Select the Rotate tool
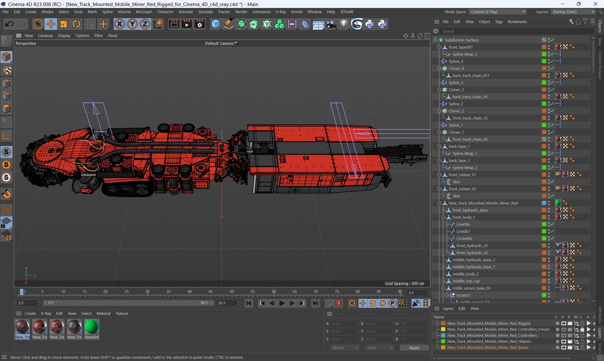 76,24
